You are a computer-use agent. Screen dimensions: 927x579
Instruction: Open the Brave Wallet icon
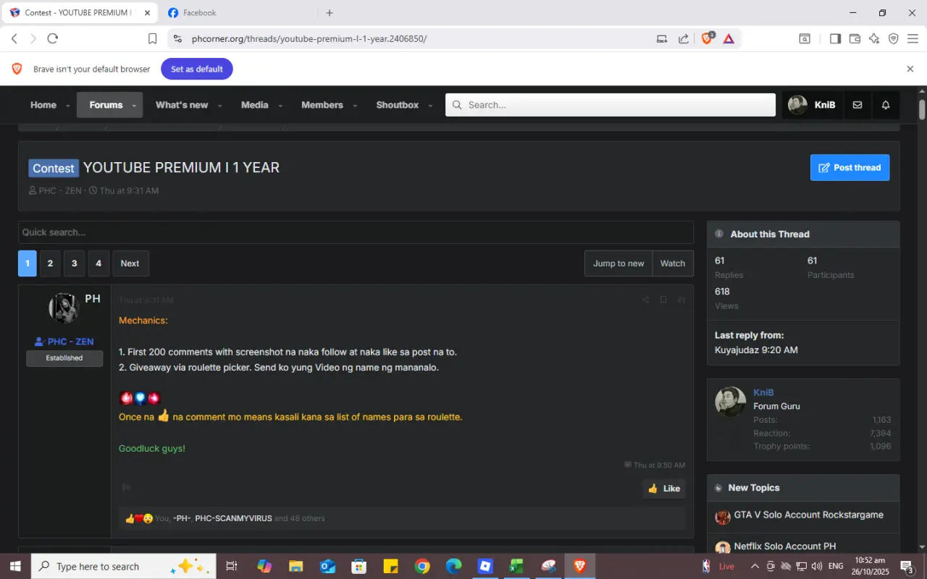point(855,39)
